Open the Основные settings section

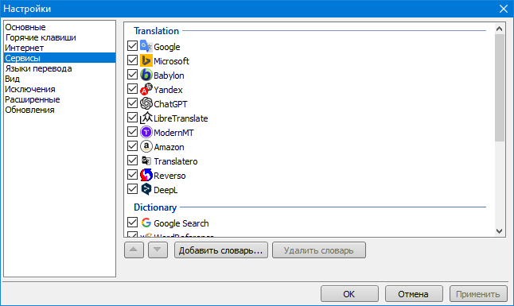point(60,27)
